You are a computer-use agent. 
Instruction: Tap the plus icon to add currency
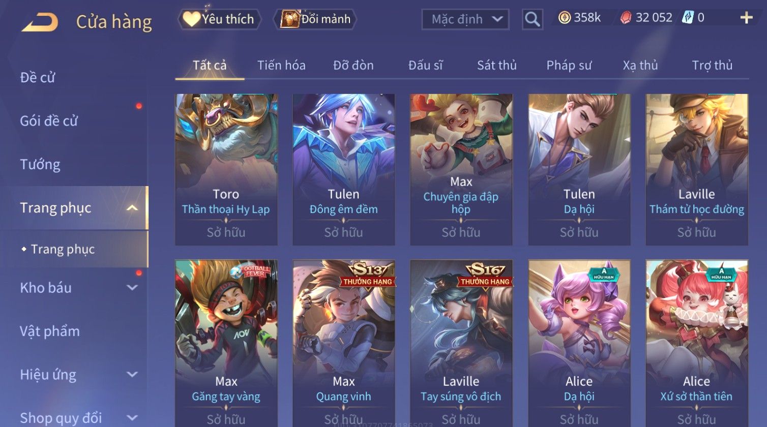[x=746, y=18]
